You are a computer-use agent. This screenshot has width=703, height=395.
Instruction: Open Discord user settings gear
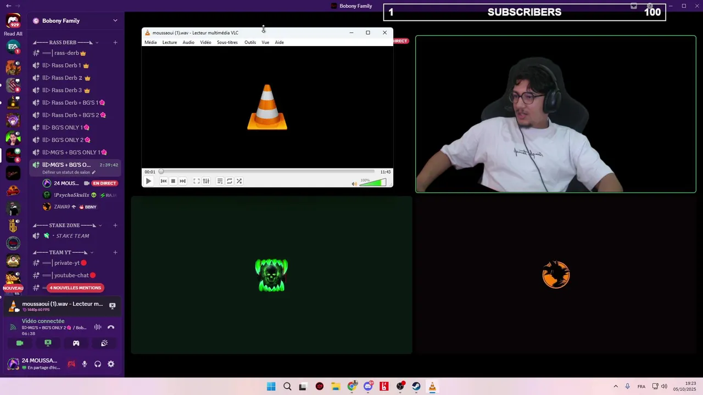click(111, 364)
